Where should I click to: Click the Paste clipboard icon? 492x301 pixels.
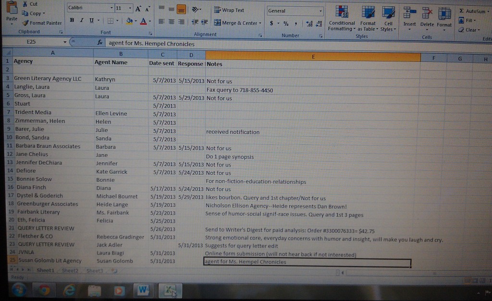coord(12,8)
